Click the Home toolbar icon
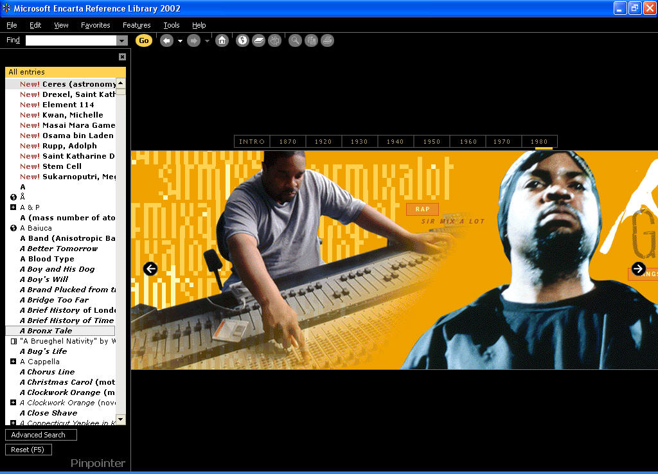658x474 pixels. point(222,40)
